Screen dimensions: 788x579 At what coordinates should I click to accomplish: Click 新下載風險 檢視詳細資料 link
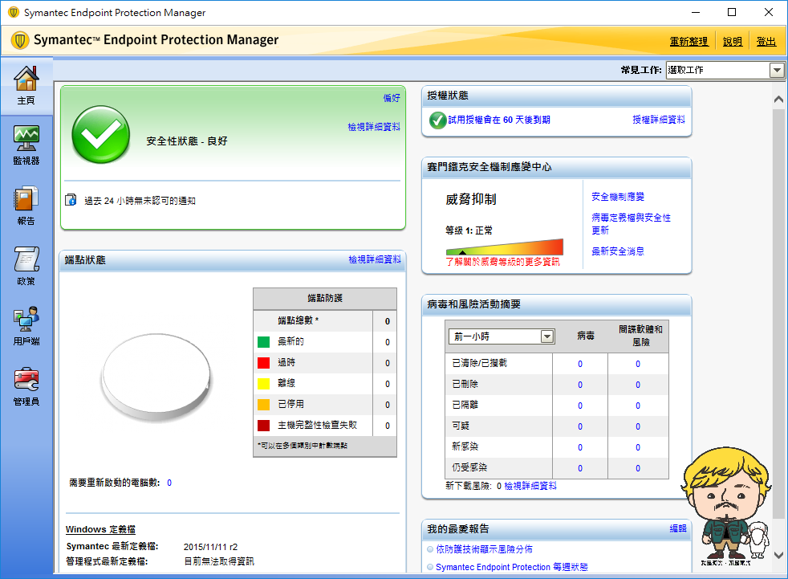point(530,486)
